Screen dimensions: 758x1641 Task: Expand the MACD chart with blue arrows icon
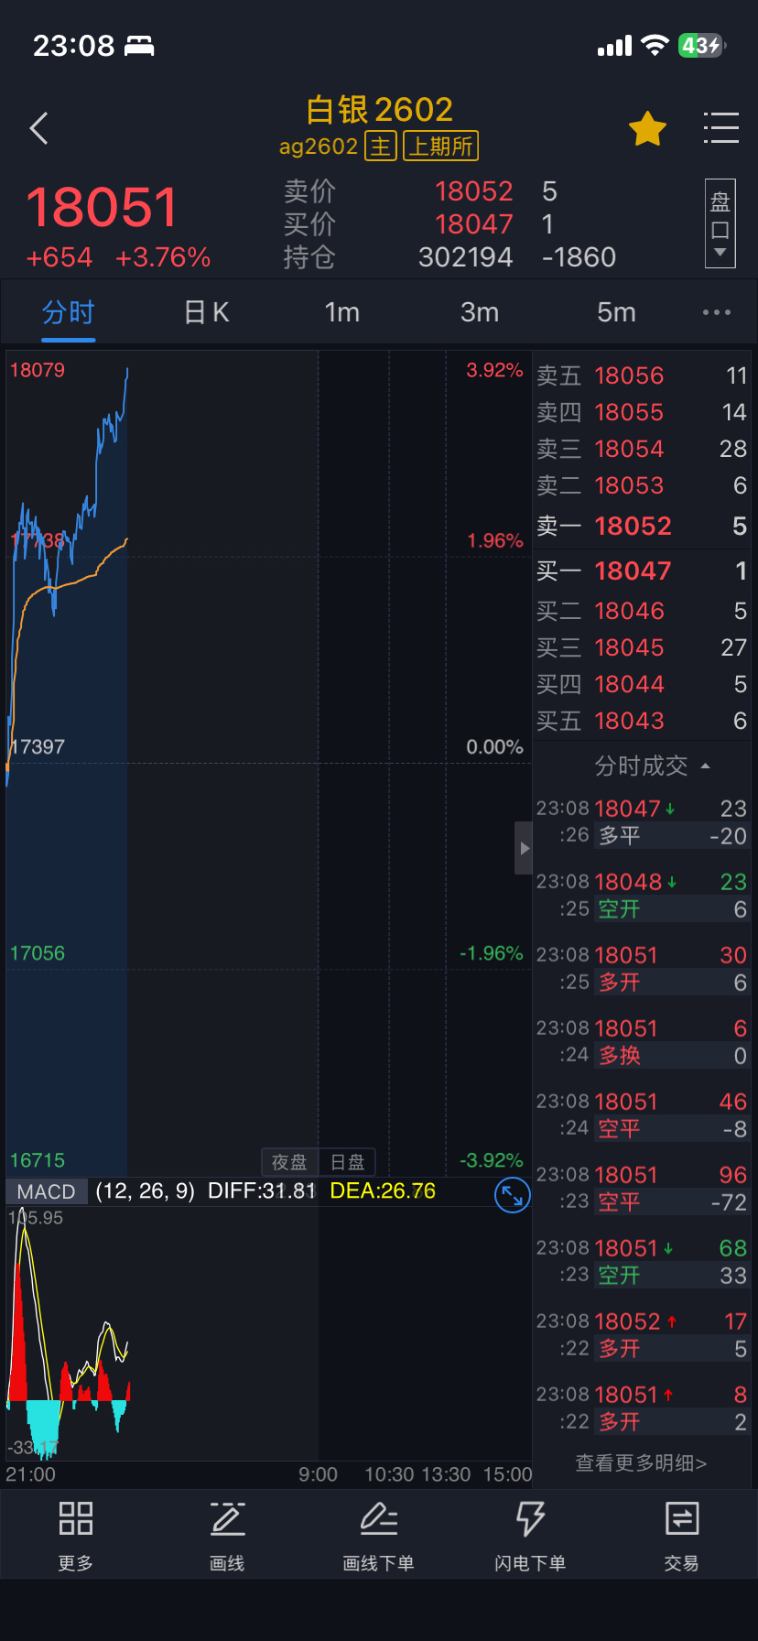512,1195
